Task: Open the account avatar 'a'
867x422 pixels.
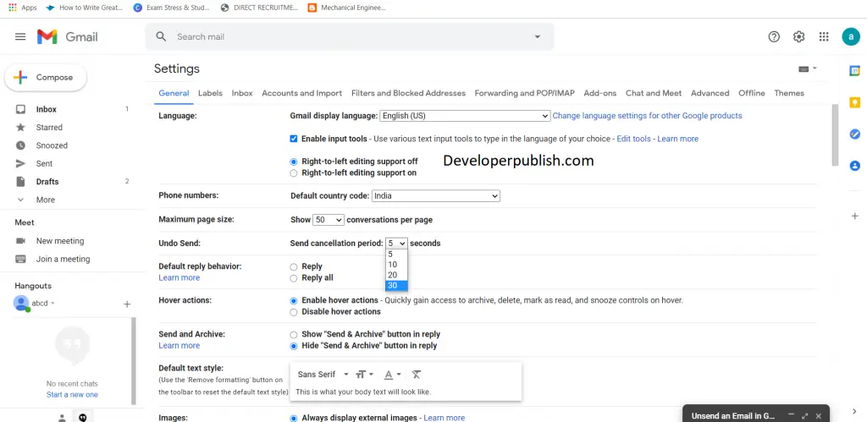Action: point(851,36)
